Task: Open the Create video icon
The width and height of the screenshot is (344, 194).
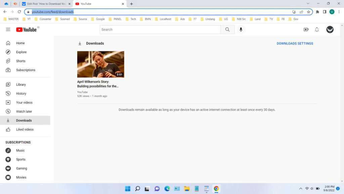Action: pos(306,29)
